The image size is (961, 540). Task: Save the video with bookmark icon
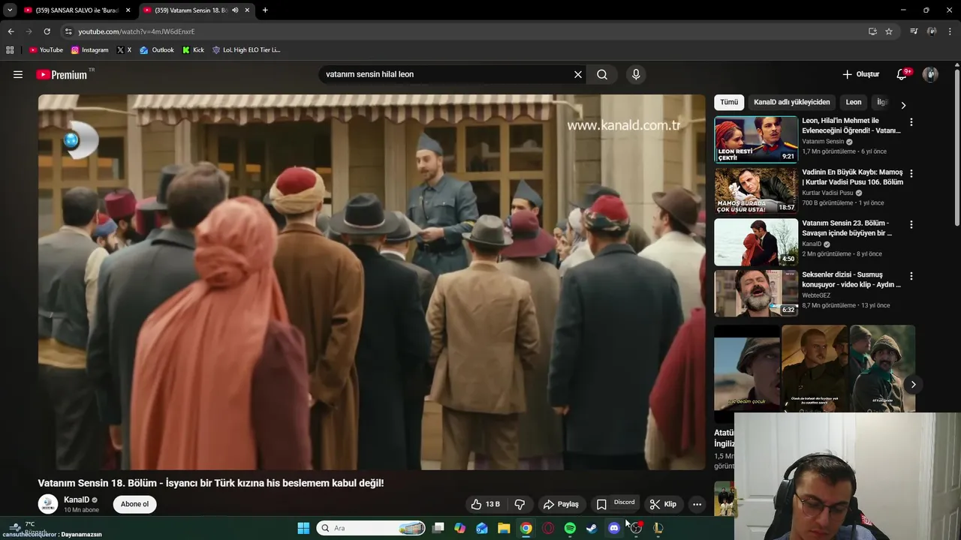click(601, 504)
